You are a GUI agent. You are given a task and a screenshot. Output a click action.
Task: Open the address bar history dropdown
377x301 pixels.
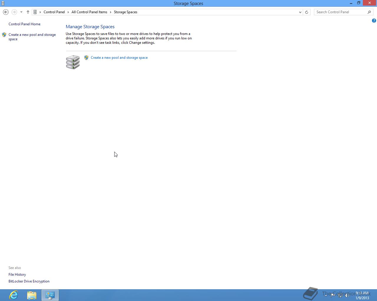point(300,12)
